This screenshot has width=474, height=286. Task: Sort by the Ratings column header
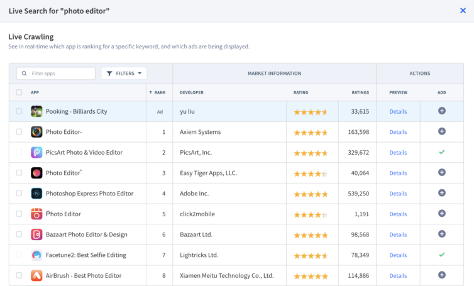pos(360,92)
